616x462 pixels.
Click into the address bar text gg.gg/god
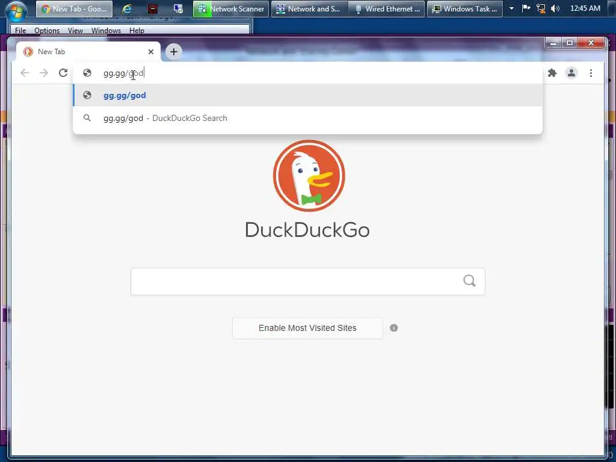click(123, 73)
